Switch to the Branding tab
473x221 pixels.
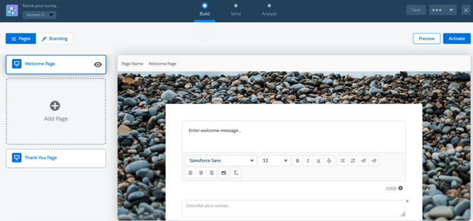click(x=54, y=38)
